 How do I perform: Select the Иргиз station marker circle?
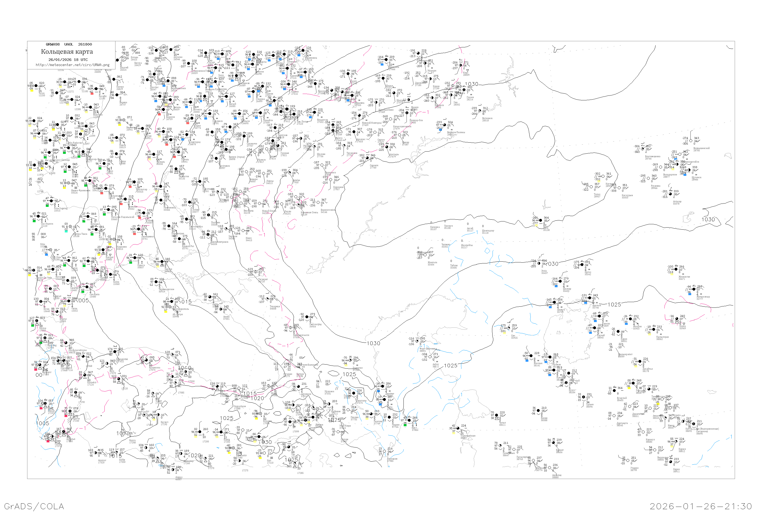tap(582, 265)
